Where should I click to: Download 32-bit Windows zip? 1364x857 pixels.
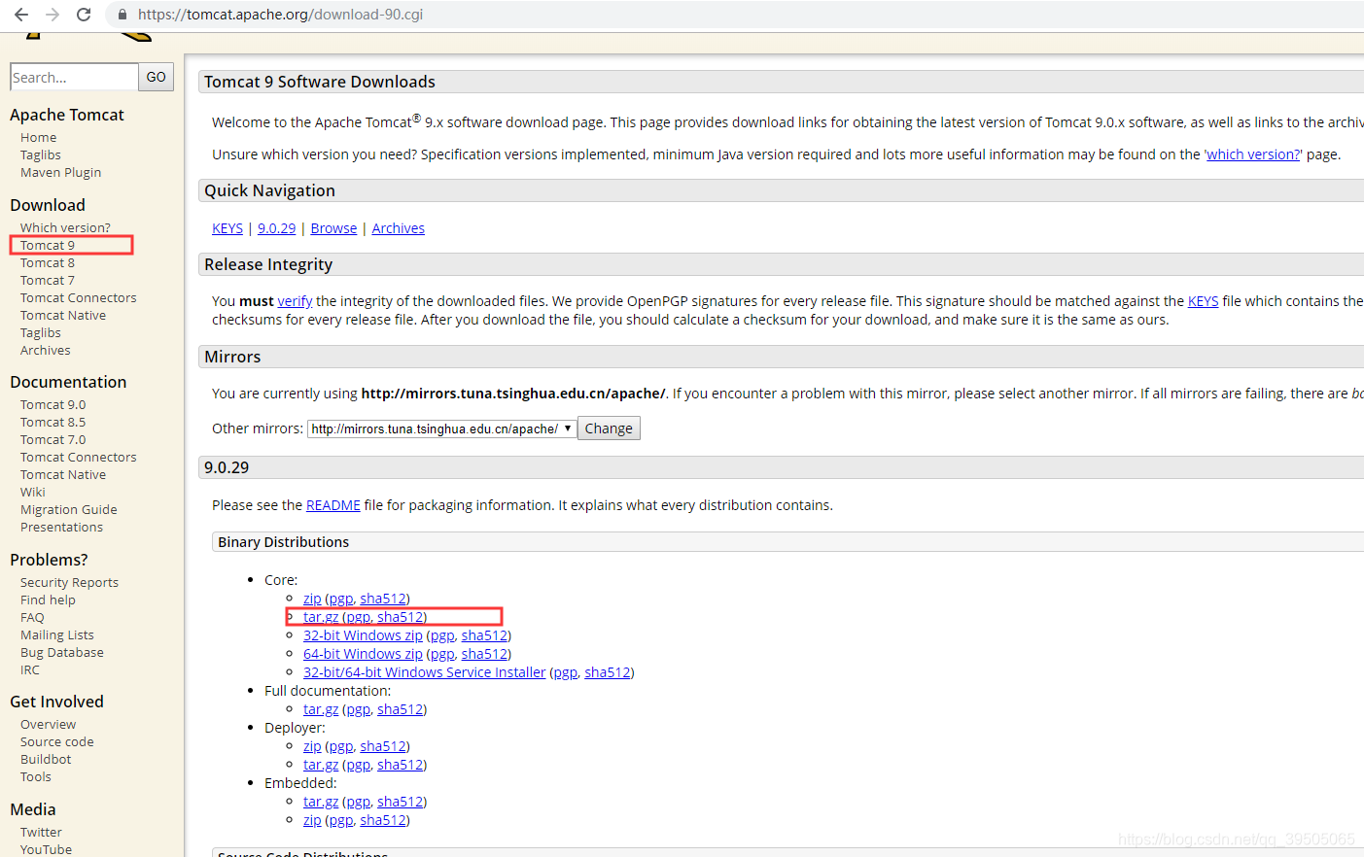363,635
